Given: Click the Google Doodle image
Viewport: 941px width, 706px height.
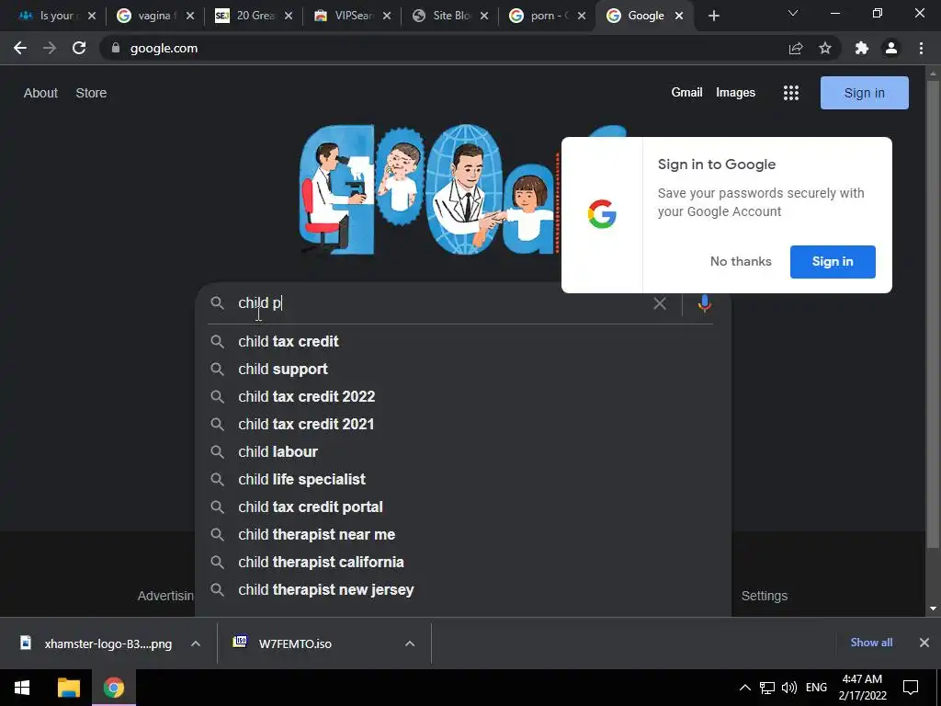Looking at the screenshot, I should 429,189.
